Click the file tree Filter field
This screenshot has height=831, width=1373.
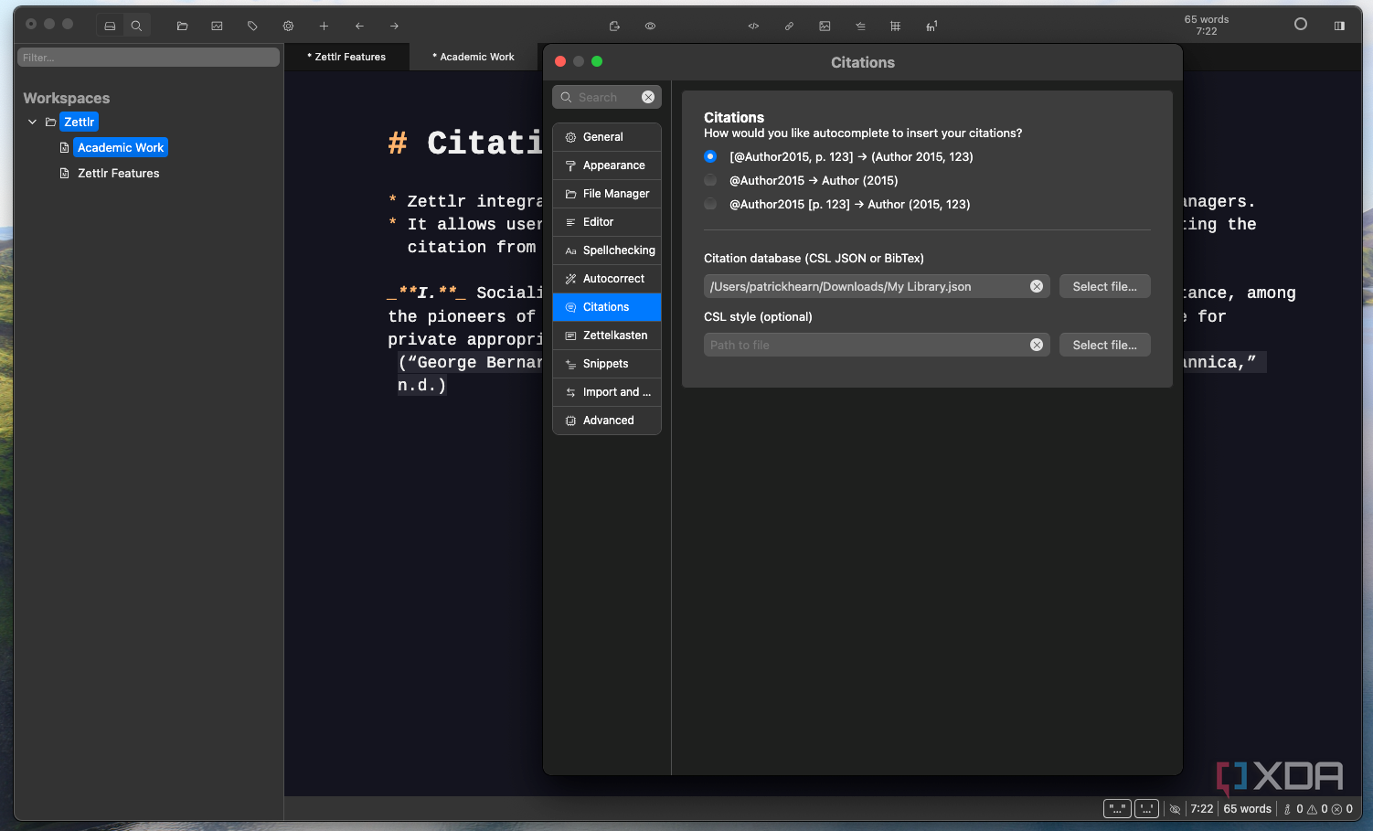(148, 58)
